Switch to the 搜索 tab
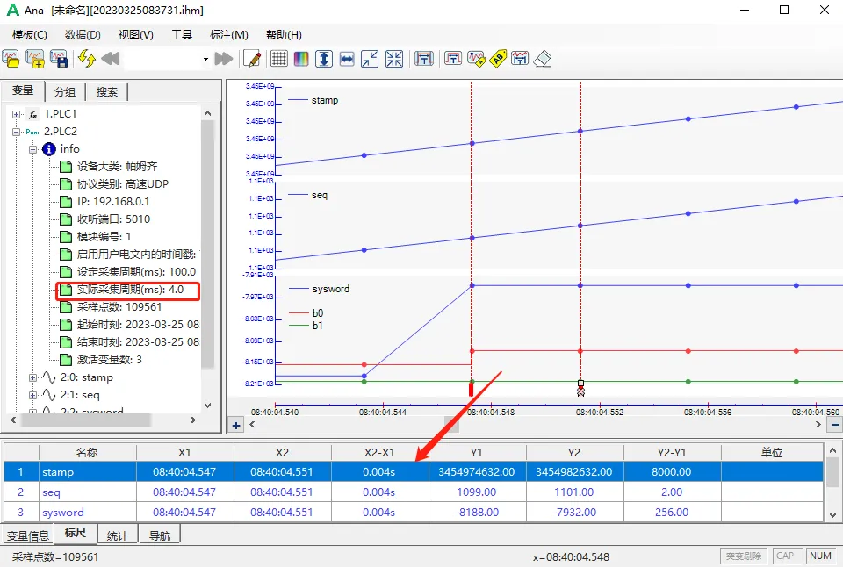843x567 pixels. (x=107, y=92)
